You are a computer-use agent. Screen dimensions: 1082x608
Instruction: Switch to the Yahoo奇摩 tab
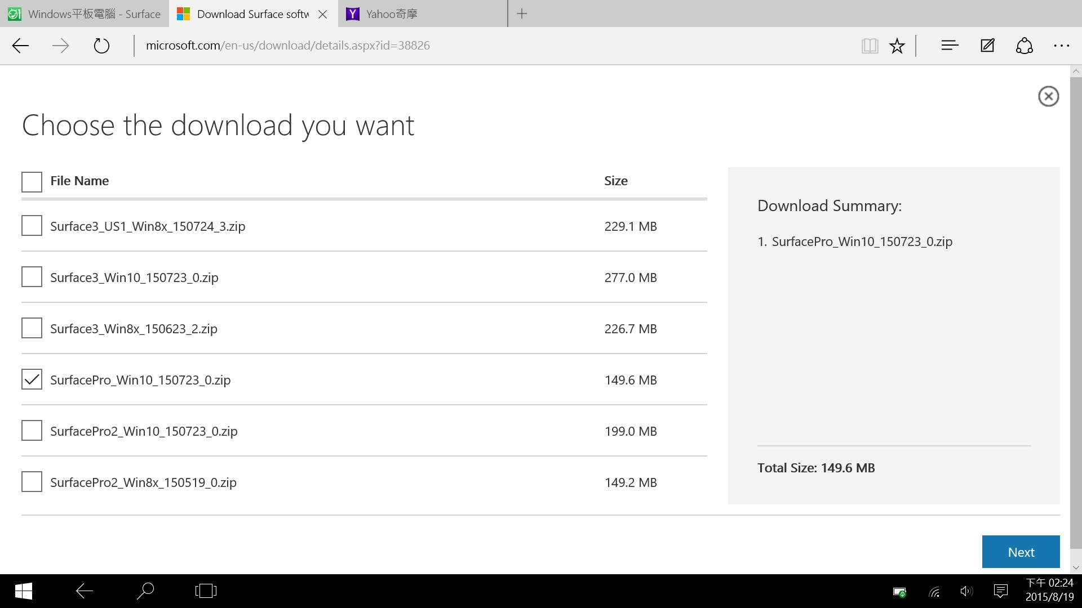(423, 14)
